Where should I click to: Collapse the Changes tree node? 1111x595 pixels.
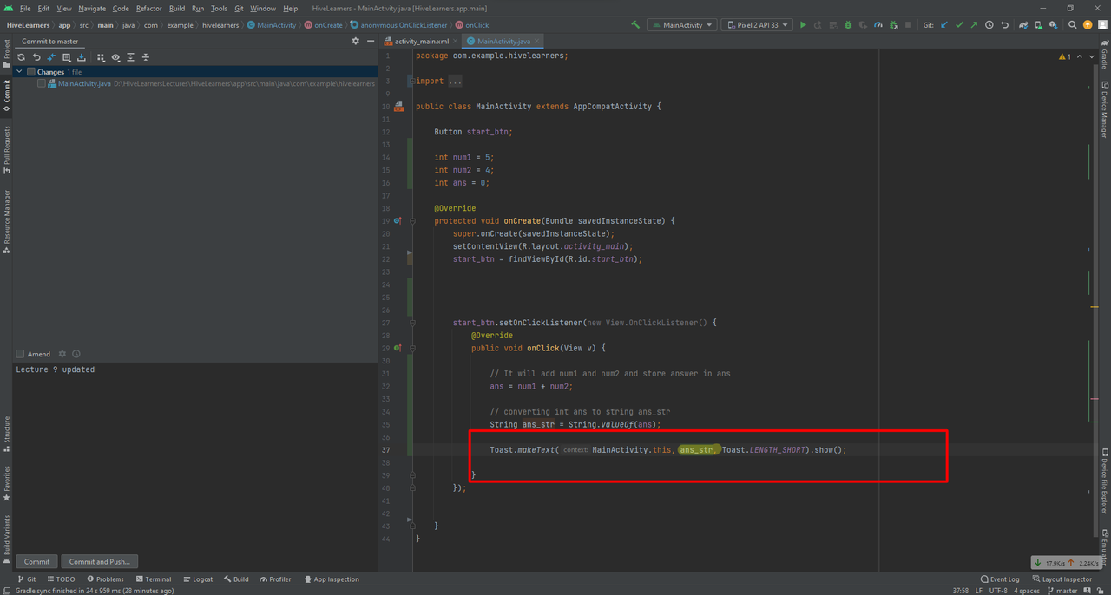(19, 72)
